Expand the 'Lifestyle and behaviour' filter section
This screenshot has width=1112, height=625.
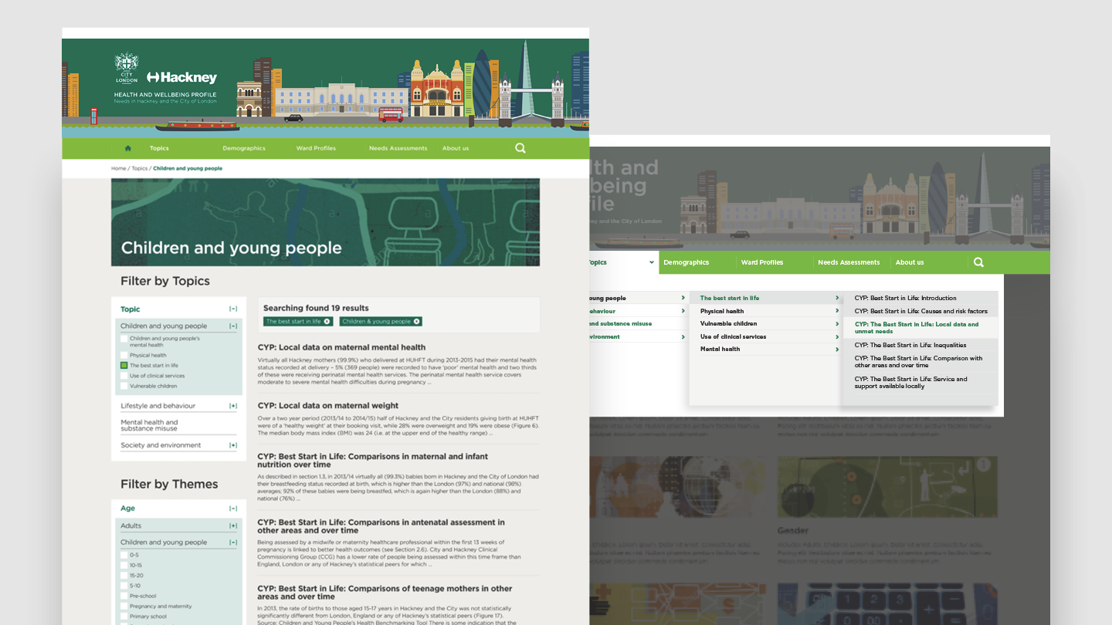coord(233,405)
